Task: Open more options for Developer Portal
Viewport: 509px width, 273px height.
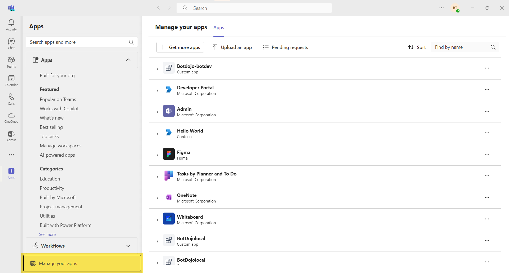Action: pos(487,90)
